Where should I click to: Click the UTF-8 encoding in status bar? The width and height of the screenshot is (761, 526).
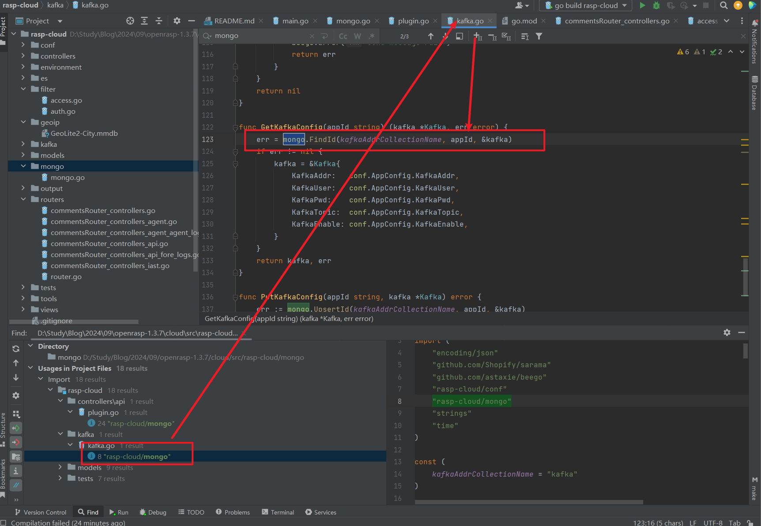[712, 522]
